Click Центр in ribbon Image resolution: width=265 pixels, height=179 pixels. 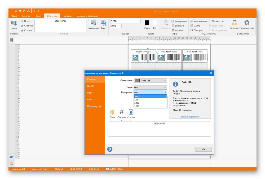tap(195, 25)
